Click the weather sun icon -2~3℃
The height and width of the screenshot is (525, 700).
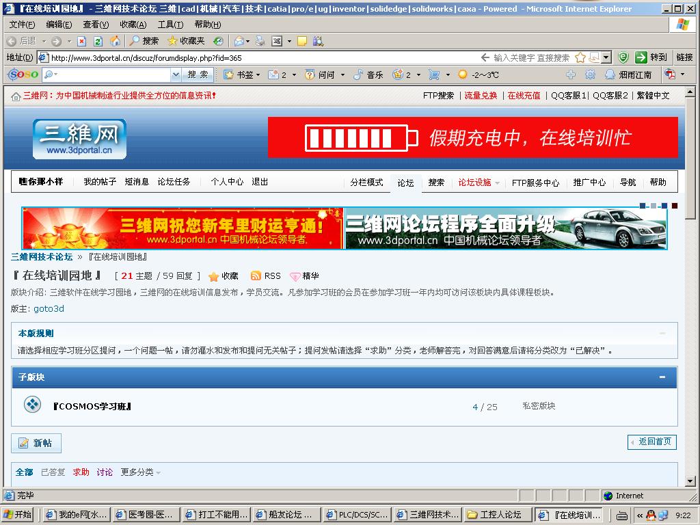coord(463,75)
